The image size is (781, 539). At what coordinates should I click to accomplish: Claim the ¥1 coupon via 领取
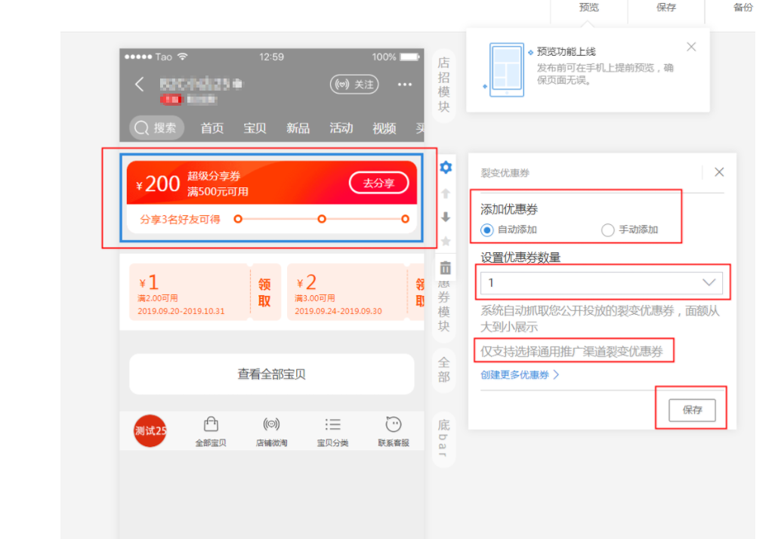[264, 292]
